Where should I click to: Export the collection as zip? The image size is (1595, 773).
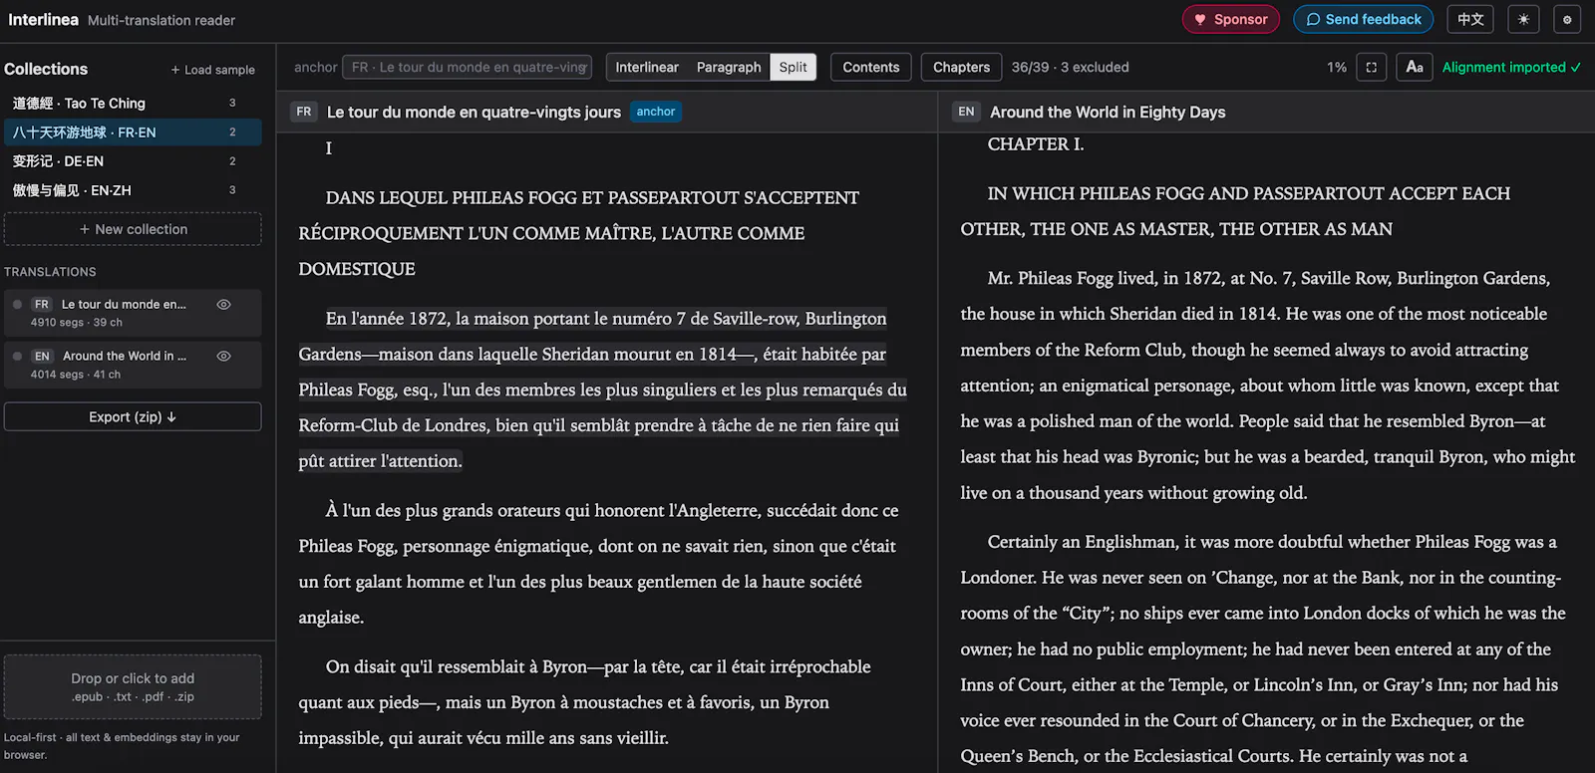tap(133, 417)
